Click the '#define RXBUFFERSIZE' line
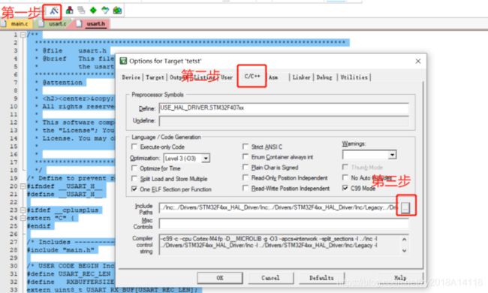Viewport: 488px width, 293px height. pos(71,282)
